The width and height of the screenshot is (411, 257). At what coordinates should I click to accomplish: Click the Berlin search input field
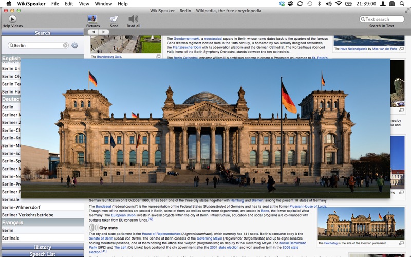[x=38, y=45]
